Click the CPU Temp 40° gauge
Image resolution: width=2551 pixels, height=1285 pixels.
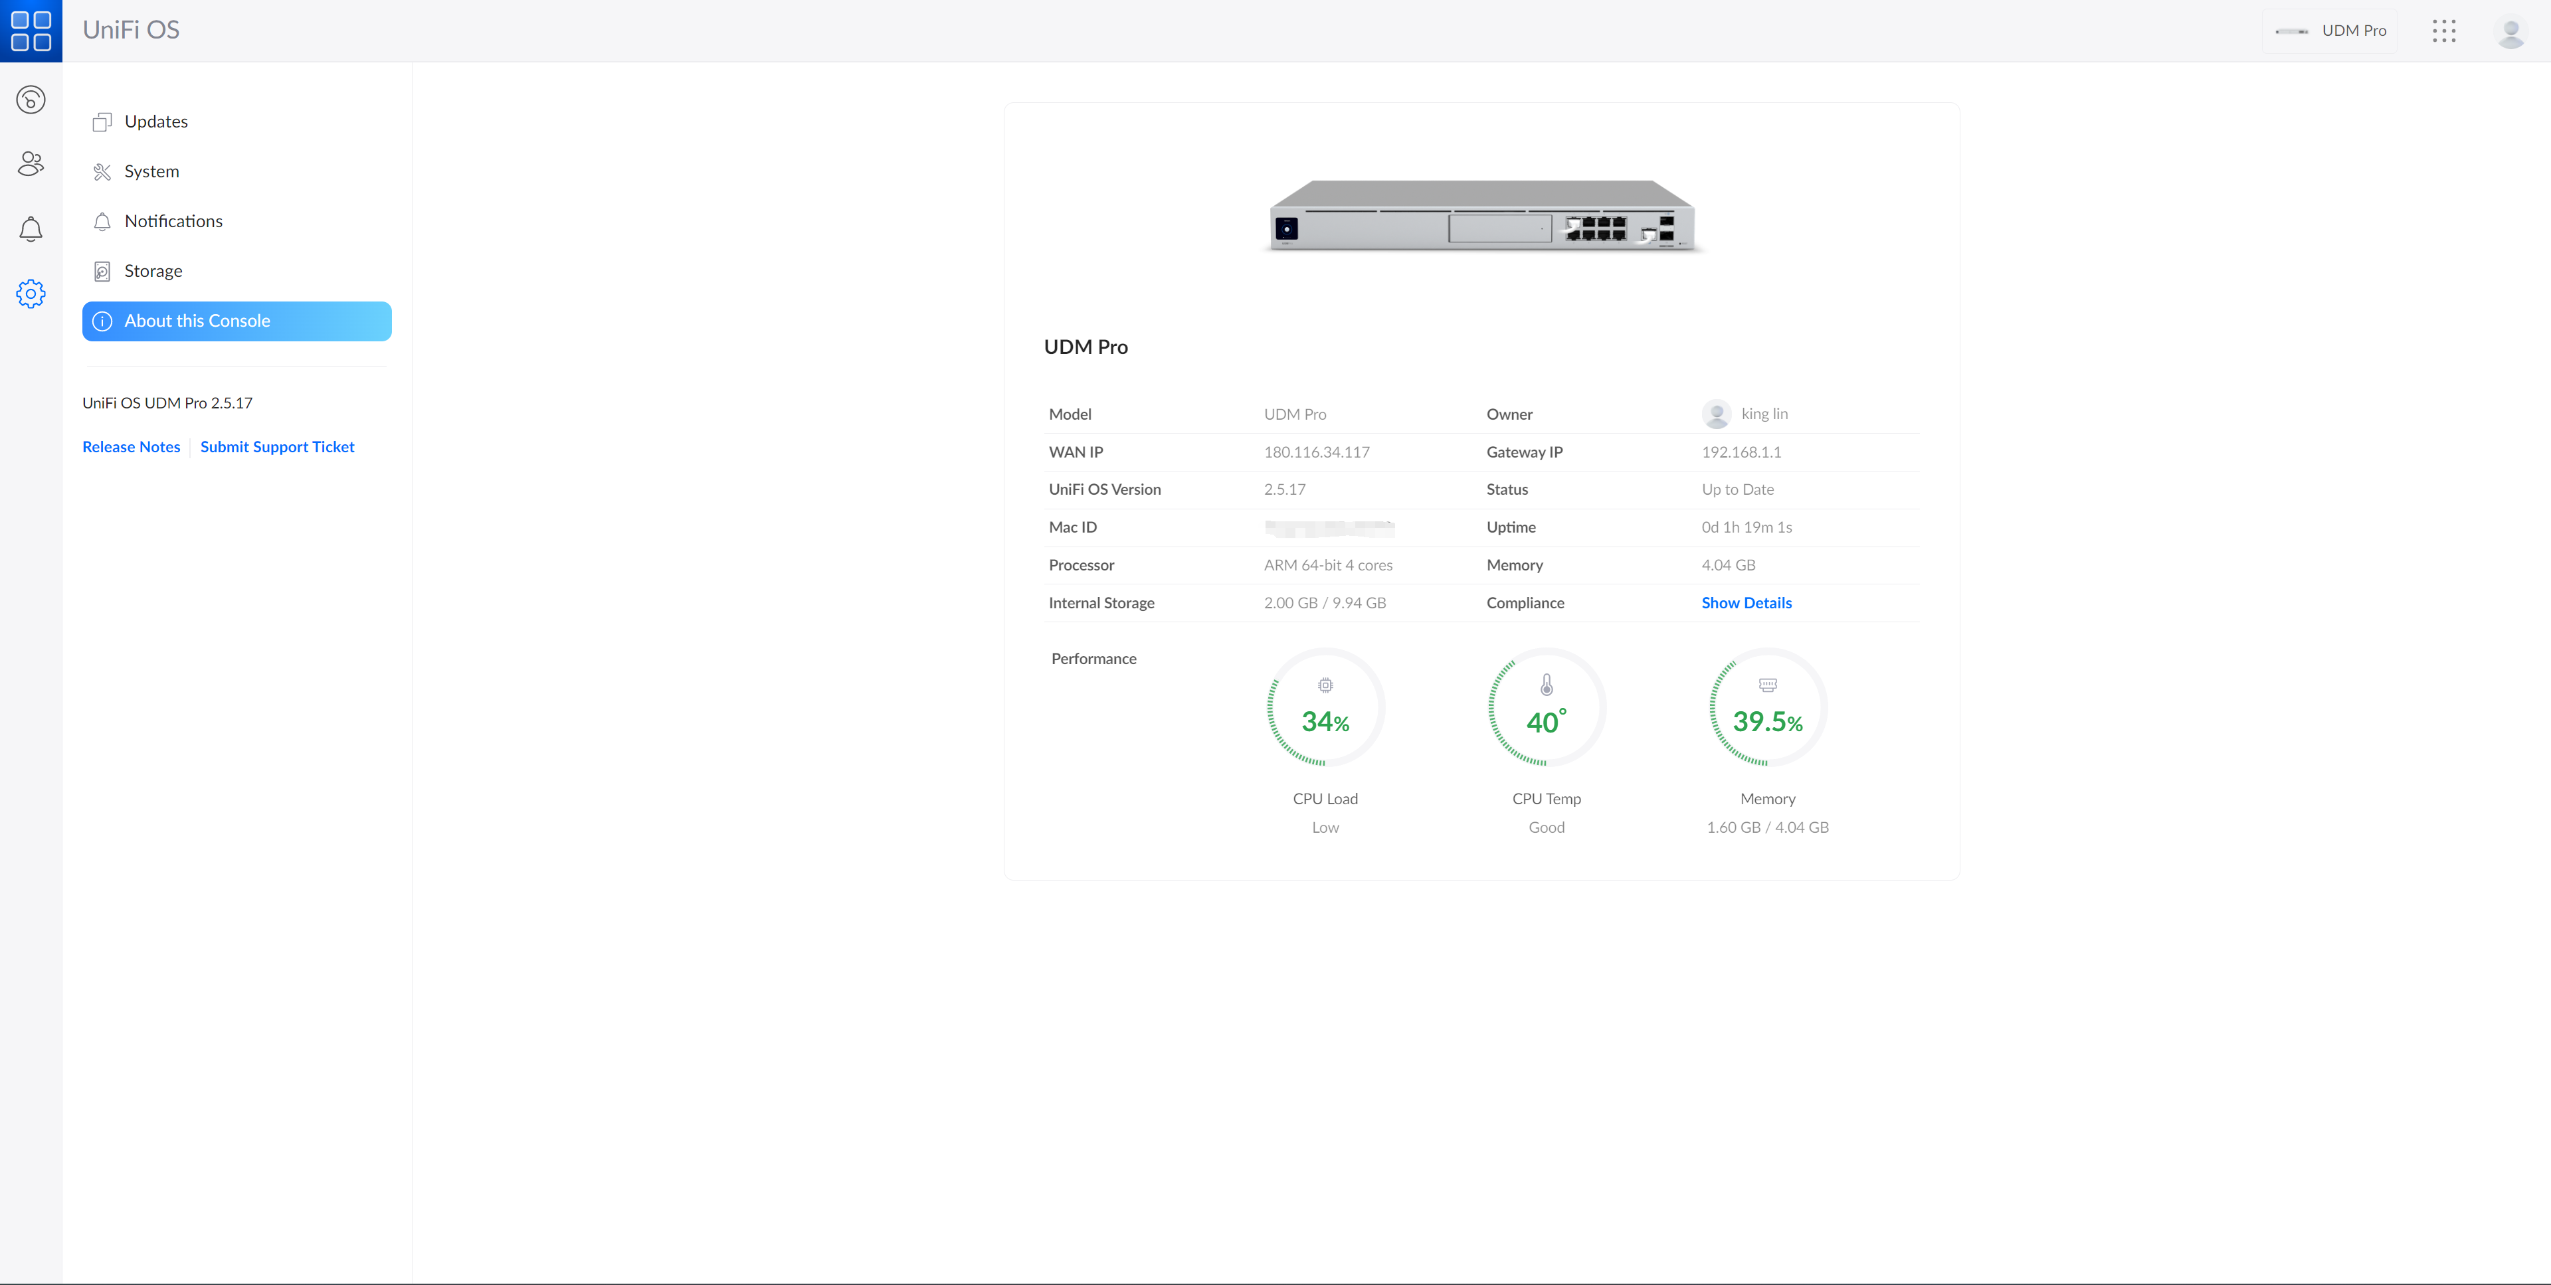1547,708
